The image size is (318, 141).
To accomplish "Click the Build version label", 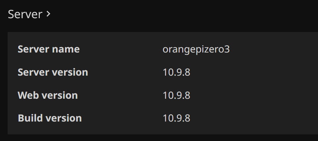I will click(x=50, y=118).
